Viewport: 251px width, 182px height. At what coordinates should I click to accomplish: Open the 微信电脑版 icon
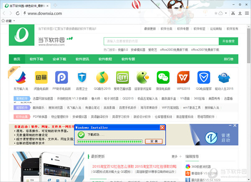click(163, 77)
